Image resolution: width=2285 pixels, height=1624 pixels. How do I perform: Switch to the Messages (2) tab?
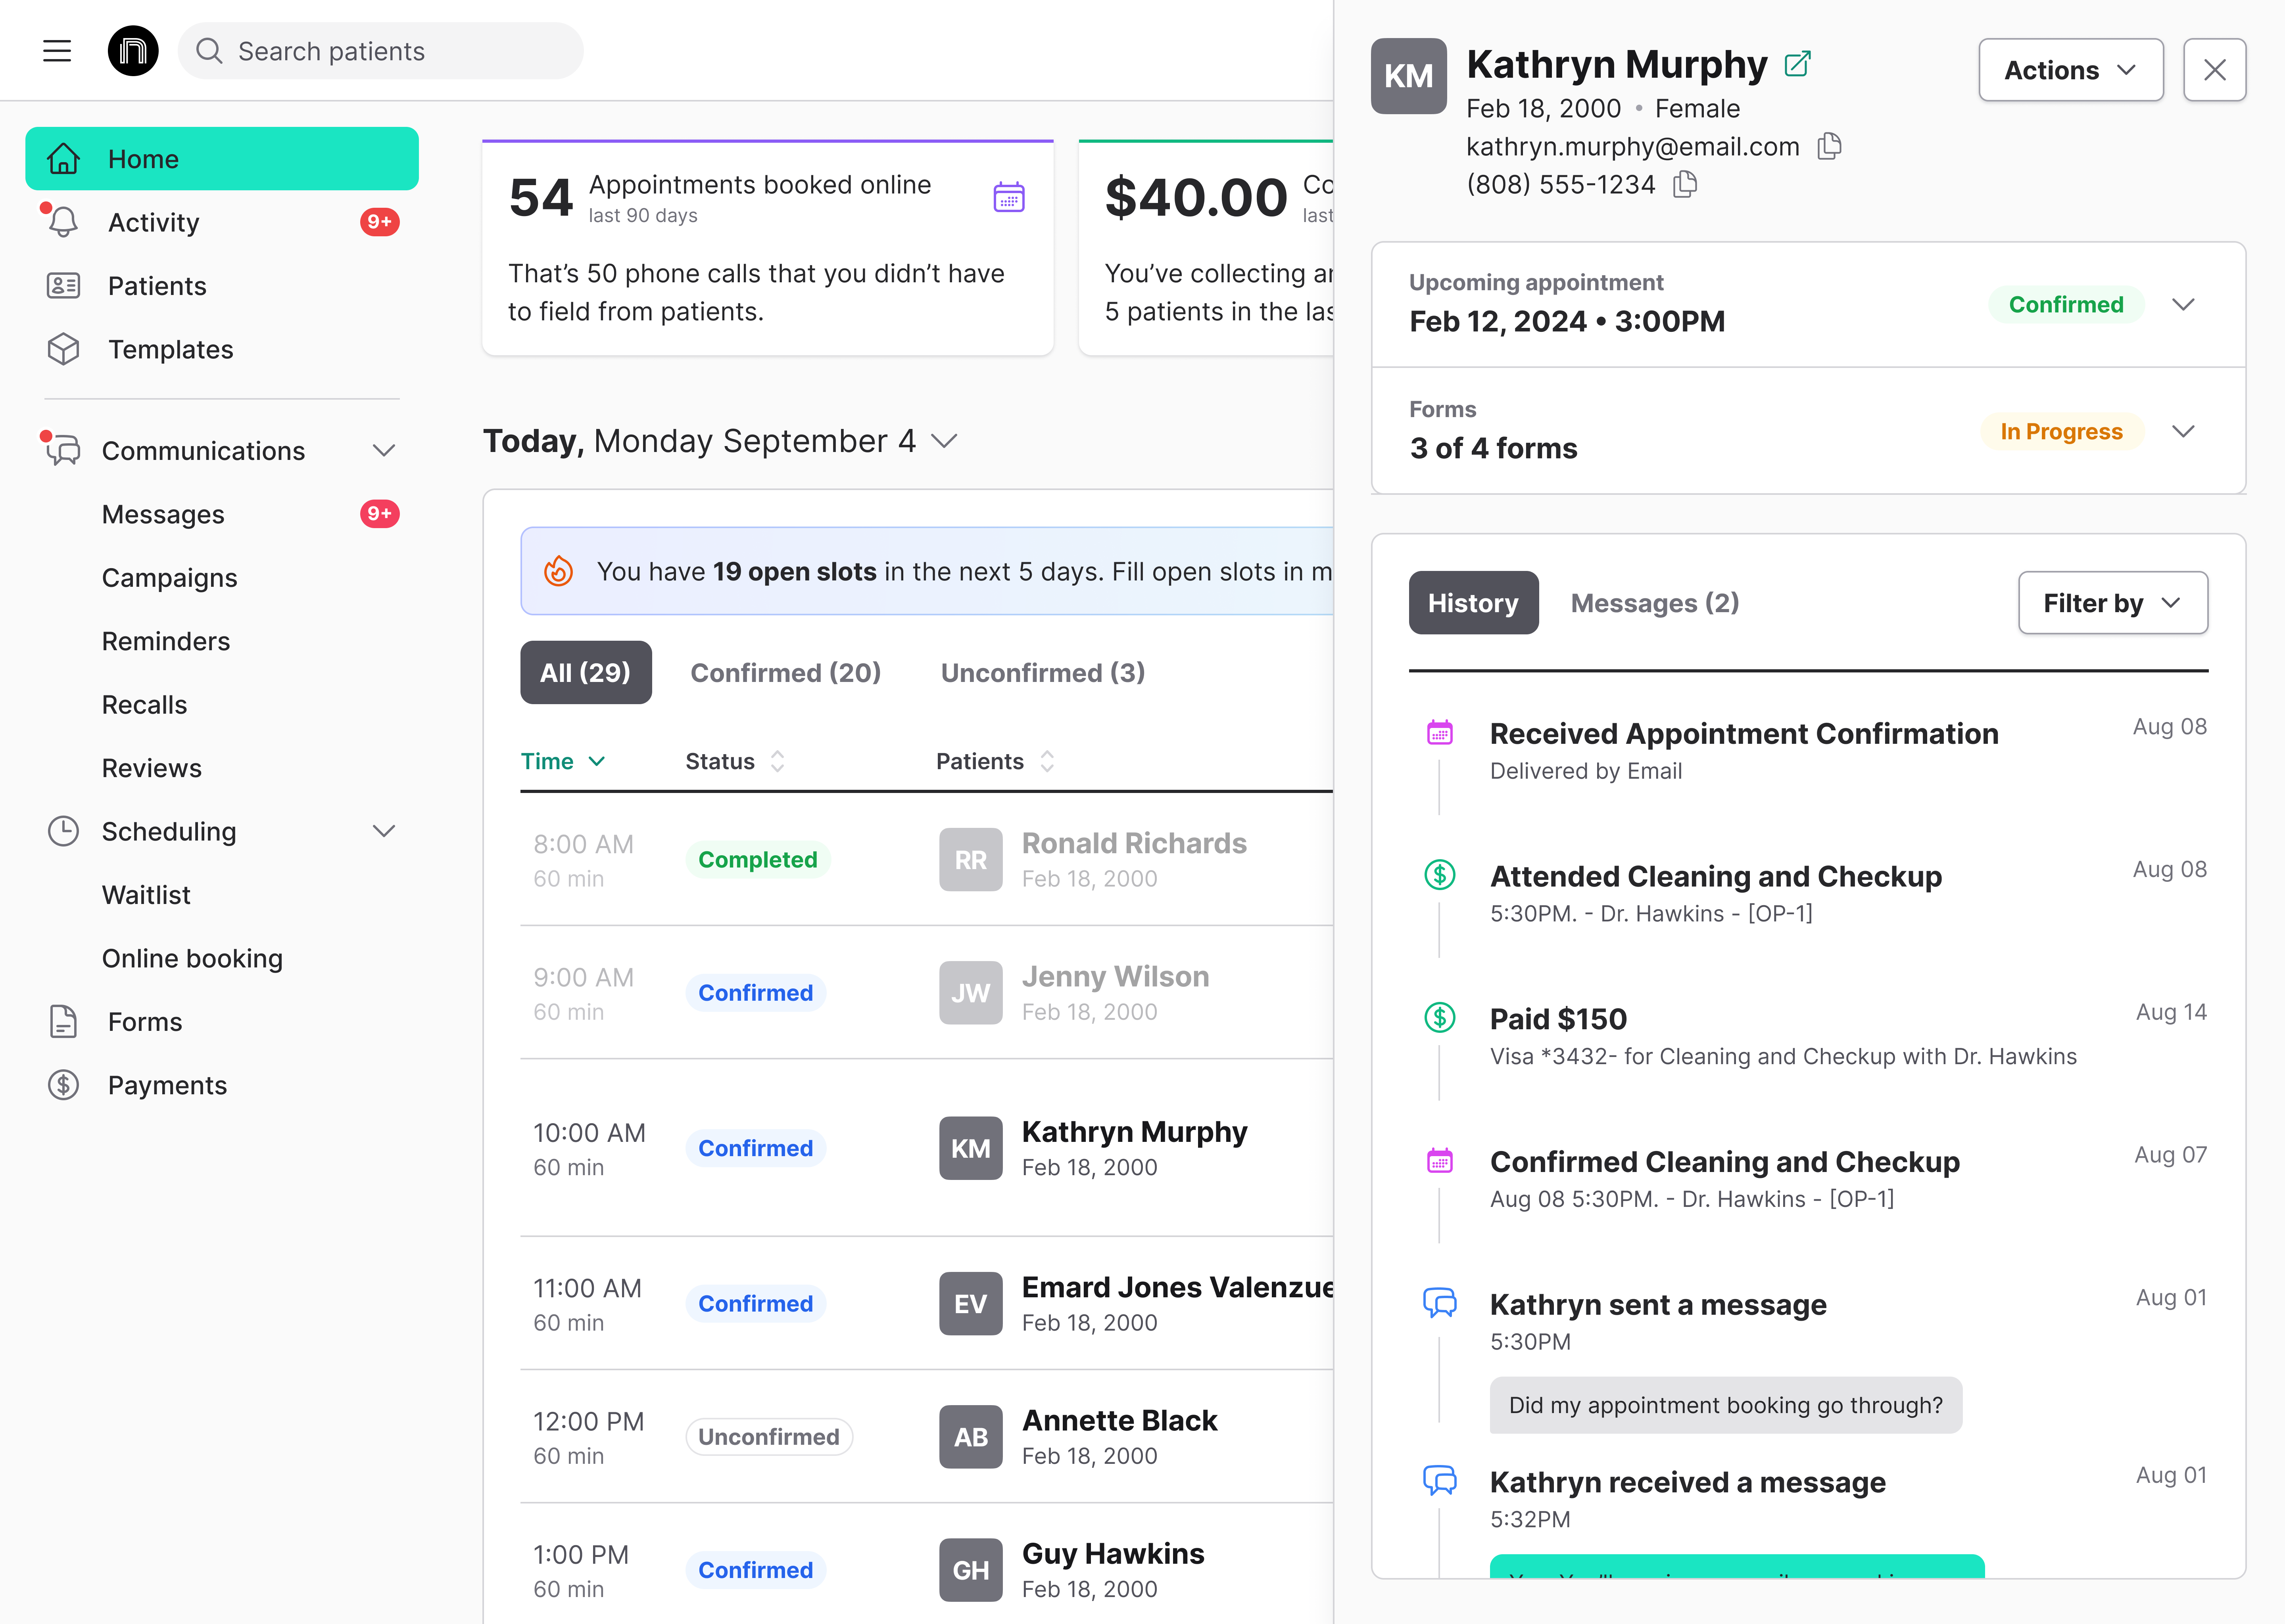coord(1655,603)
